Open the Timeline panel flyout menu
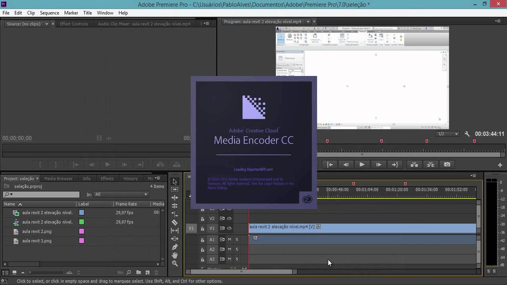 pos(473,175)
